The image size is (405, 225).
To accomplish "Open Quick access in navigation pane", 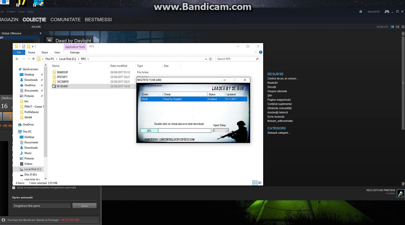I will (30, 69).
